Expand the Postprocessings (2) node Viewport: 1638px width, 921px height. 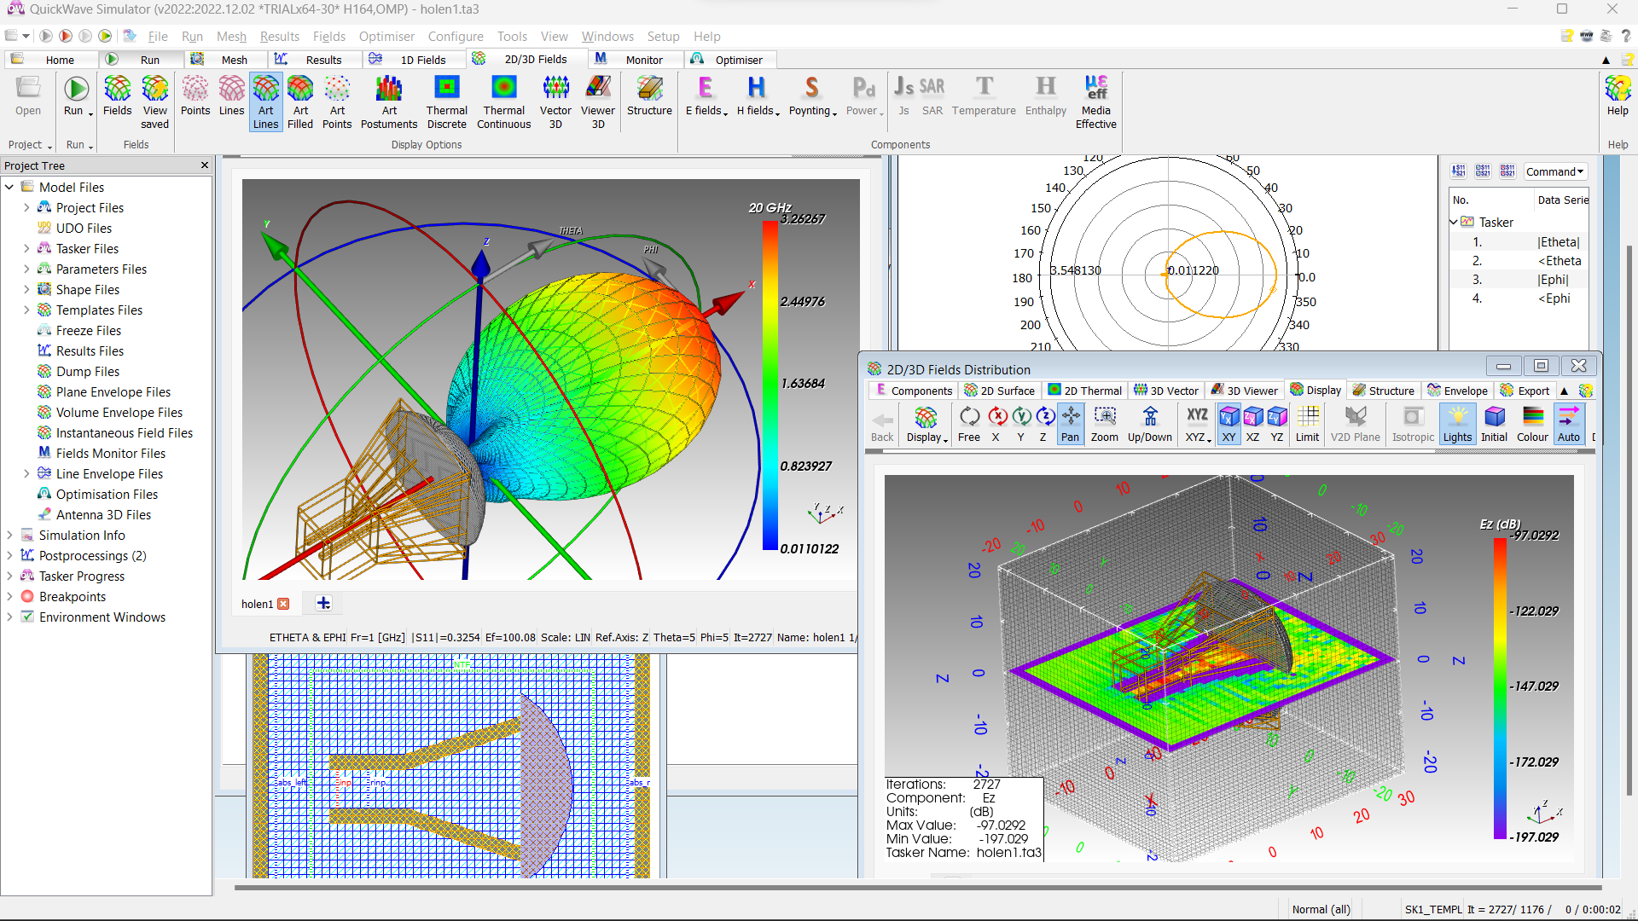(x=9, y=556)
